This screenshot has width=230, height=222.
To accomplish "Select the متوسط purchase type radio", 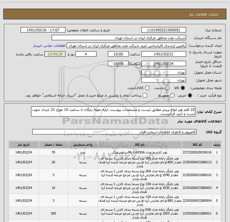I will [x=172, y=95].
